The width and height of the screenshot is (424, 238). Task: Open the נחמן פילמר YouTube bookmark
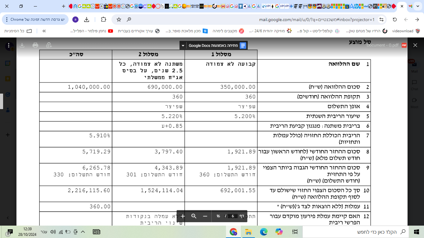[x=92, y=31]
